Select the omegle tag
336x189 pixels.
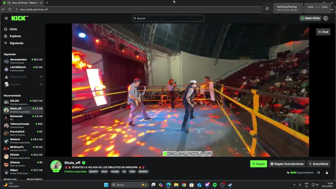tap(115, 171)
